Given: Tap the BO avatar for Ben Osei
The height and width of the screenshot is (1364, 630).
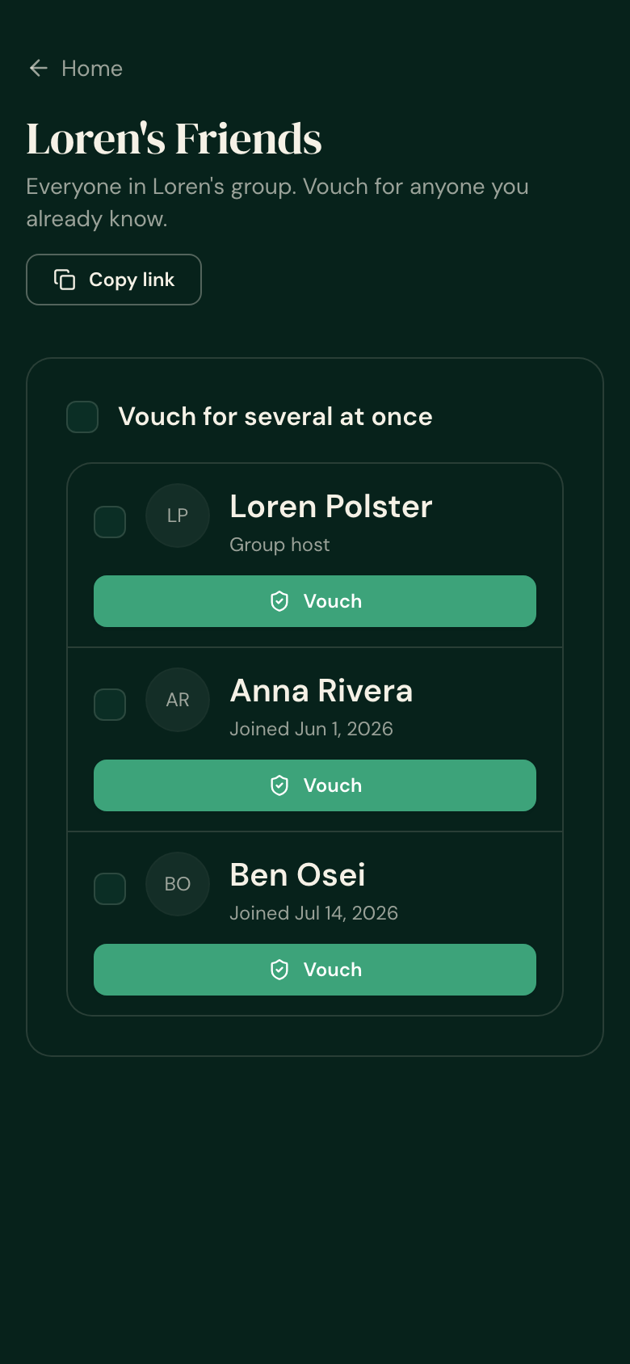Looking at the screenshot, I should point(178,884).
